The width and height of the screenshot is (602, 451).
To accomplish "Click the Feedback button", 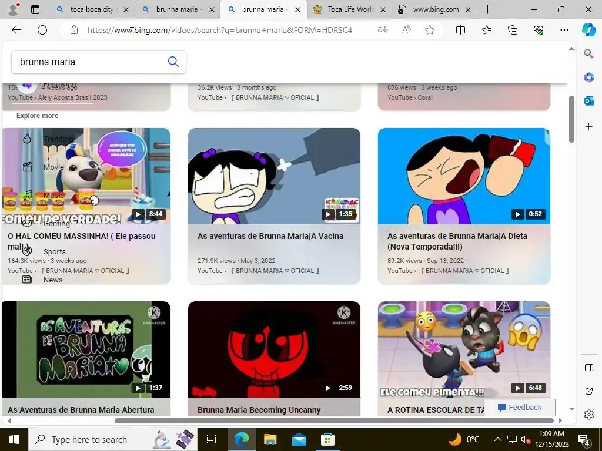I will coord(520,408).
